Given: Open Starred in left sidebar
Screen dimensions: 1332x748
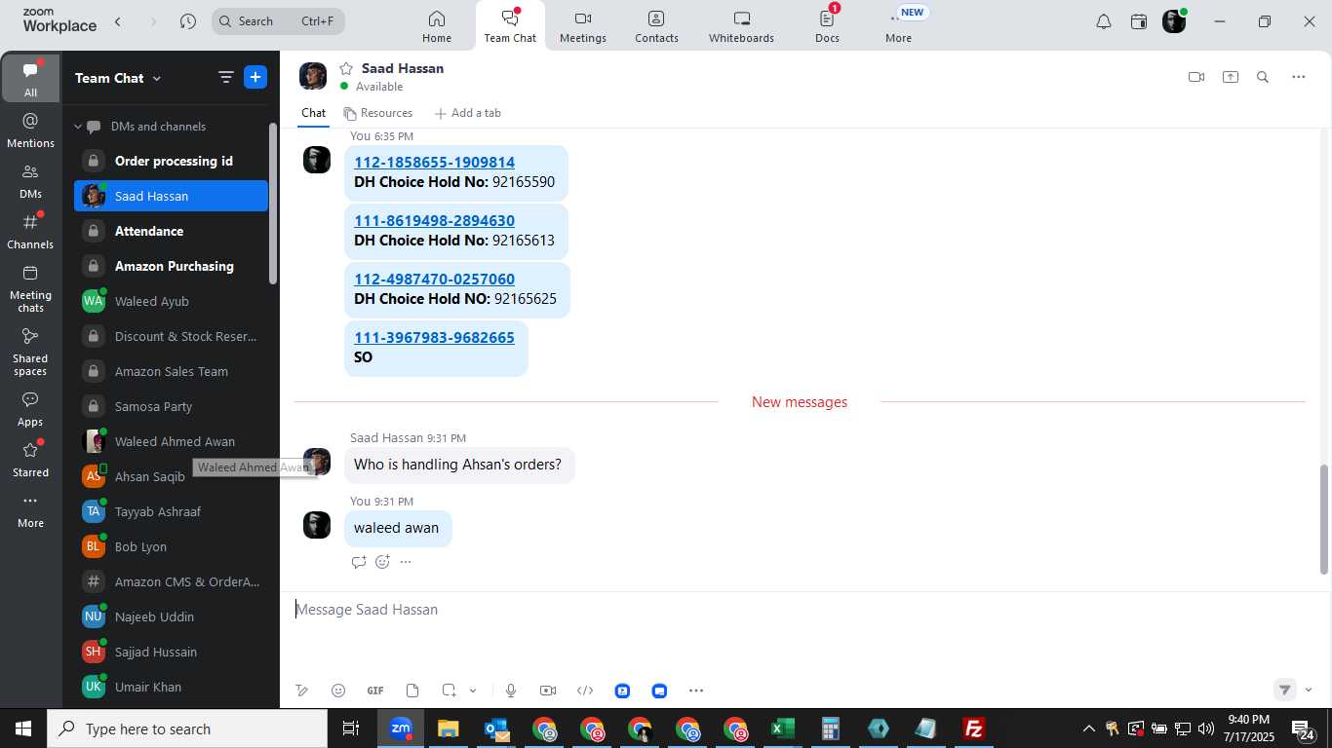Looking at the screenshot, I should tap(30, 460).
